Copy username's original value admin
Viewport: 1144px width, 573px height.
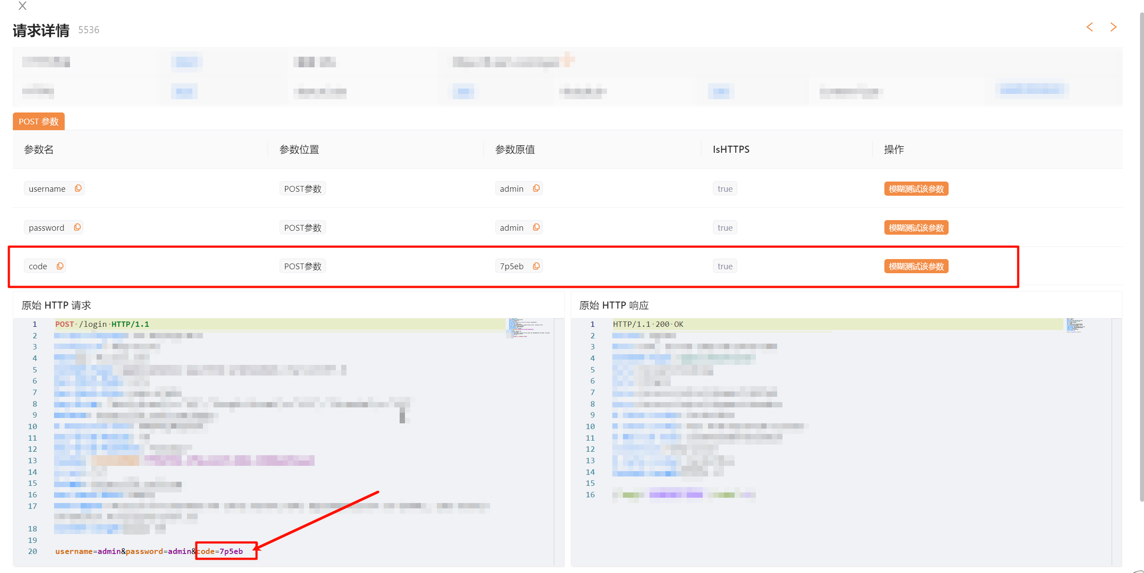tap(536, 188)
